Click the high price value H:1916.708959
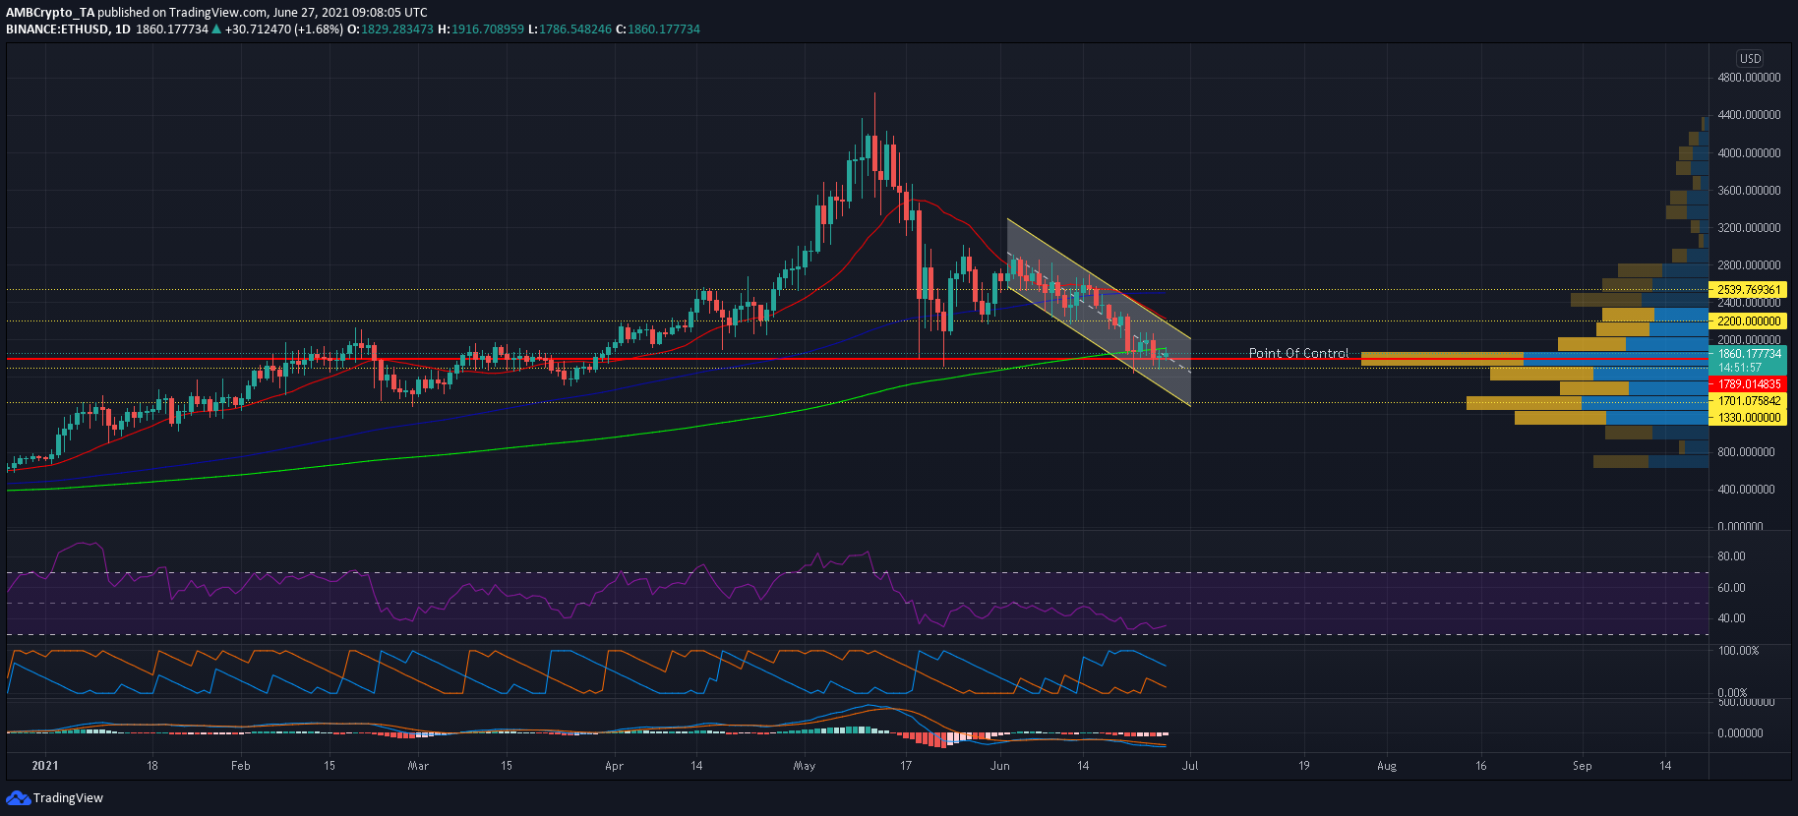 click(481, 29)
